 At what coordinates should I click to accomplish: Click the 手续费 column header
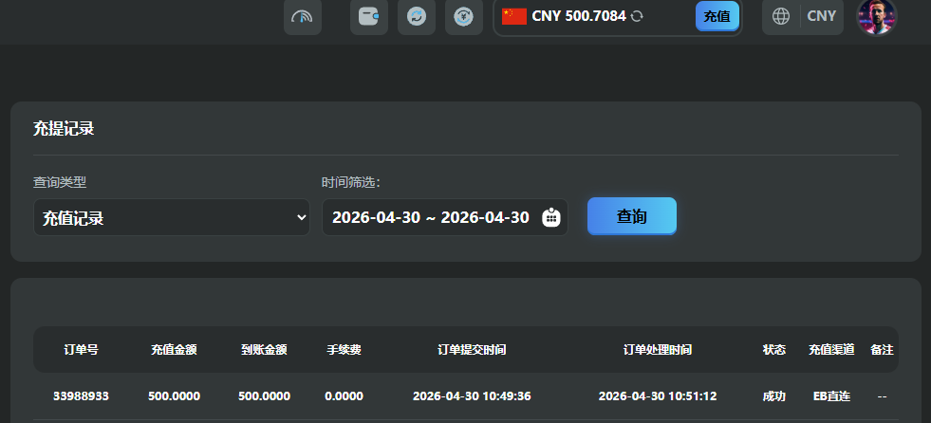(344, 350)
